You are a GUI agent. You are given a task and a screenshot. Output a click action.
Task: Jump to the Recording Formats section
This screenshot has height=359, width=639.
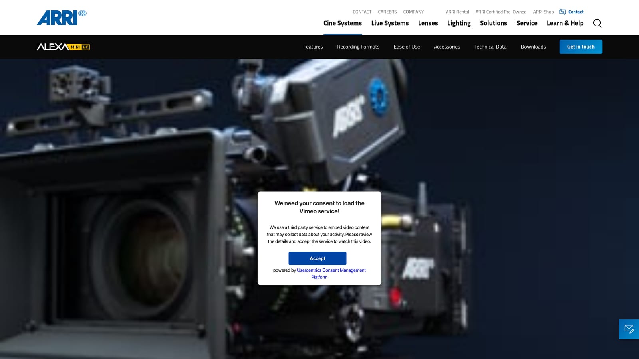(x=358, y=47)
